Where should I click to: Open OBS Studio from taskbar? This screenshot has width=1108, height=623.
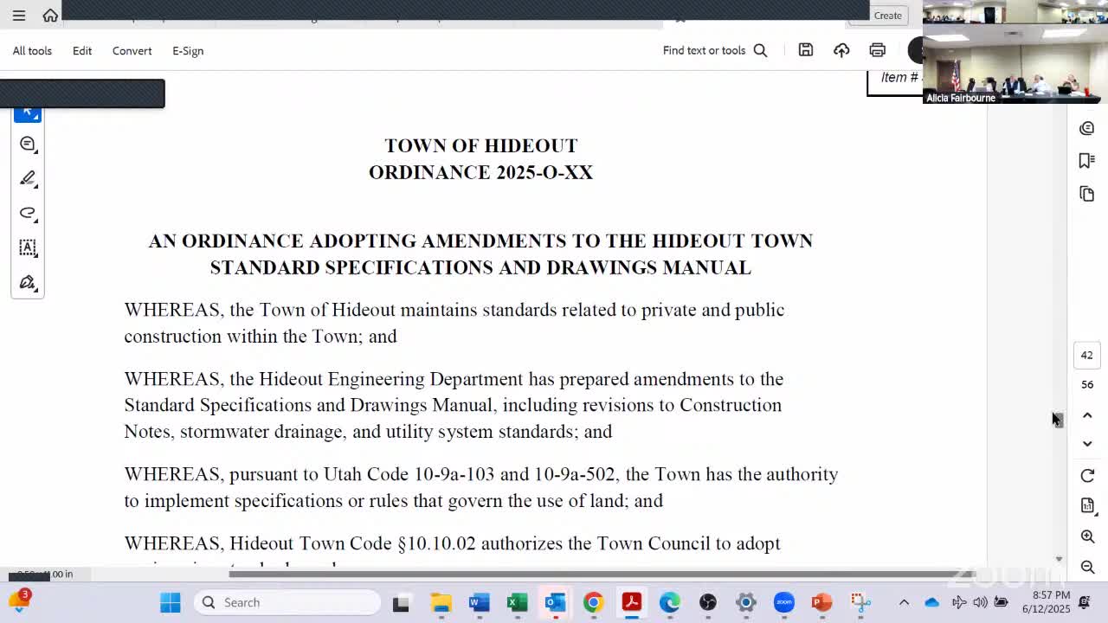pos(708,602)
